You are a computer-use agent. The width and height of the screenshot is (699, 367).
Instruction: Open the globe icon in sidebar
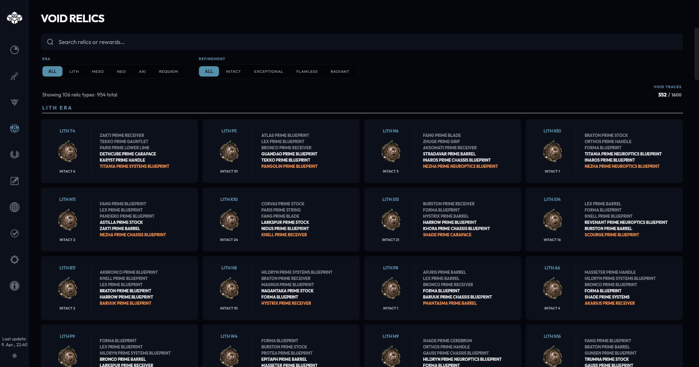point(15,207)
